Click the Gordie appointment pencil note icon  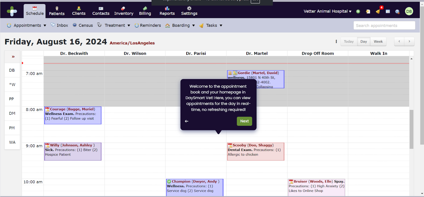(x=235, y=73)
